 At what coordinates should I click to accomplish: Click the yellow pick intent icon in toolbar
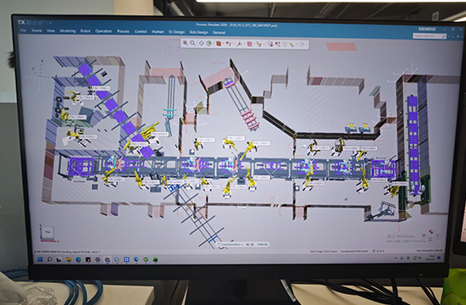(x=259, y=44)
